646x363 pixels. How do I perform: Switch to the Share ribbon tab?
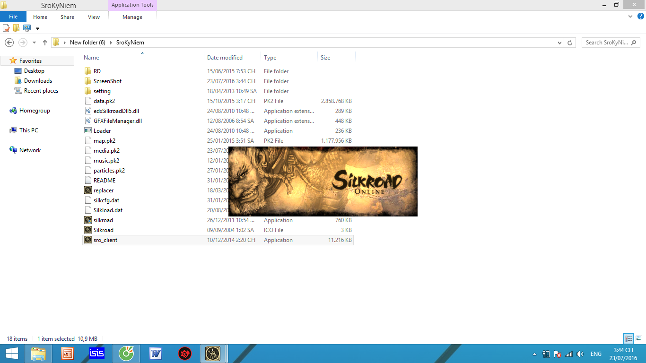67,17
